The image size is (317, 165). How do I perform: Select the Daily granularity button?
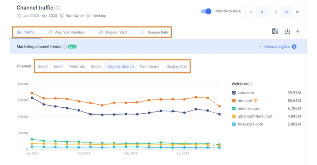(x=276, y=12)
